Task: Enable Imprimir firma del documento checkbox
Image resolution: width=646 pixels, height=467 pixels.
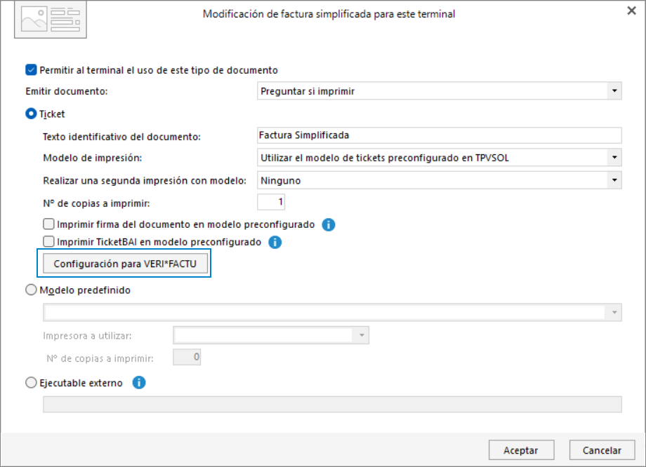Action: click(x=48, y=224)
